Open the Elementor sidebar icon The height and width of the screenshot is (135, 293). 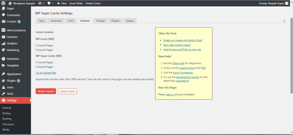[x=3, y=59]
